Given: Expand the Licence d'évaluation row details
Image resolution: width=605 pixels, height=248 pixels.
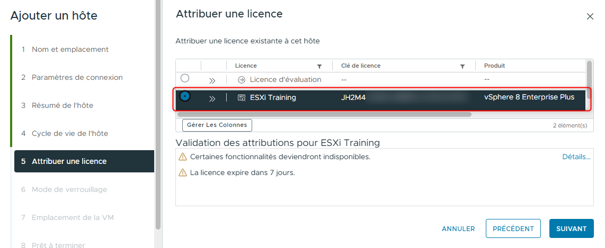Looking at the screenshot, I should point(212,80).
